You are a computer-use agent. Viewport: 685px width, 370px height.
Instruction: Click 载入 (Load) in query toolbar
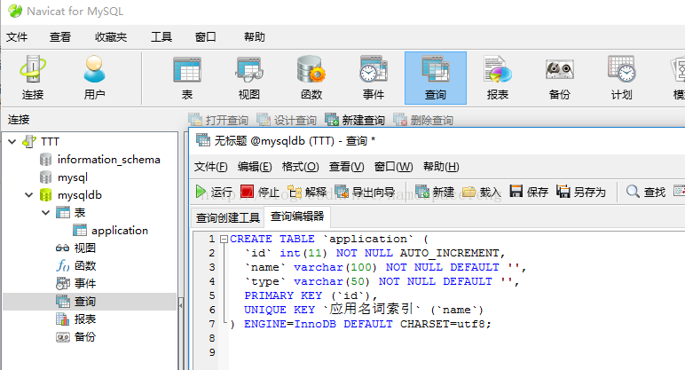pos(482,192)
